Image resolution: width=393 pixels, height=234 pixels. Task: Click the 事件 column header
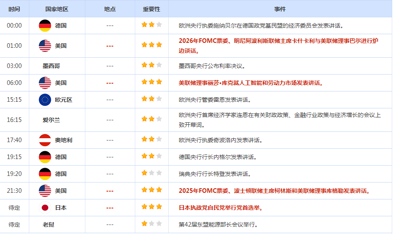(280, 9)
